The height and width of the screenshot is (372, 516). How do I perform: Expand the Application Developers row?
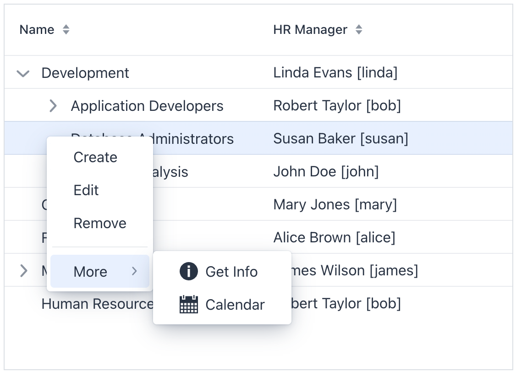[53, 106]
